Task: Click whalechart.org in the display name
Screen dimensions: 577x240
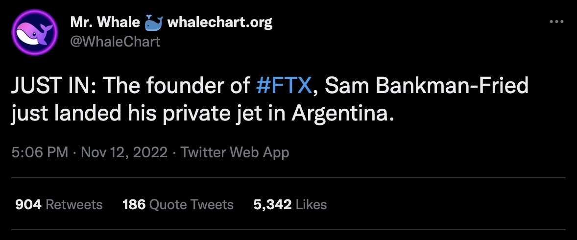Action: click(220, 22)
